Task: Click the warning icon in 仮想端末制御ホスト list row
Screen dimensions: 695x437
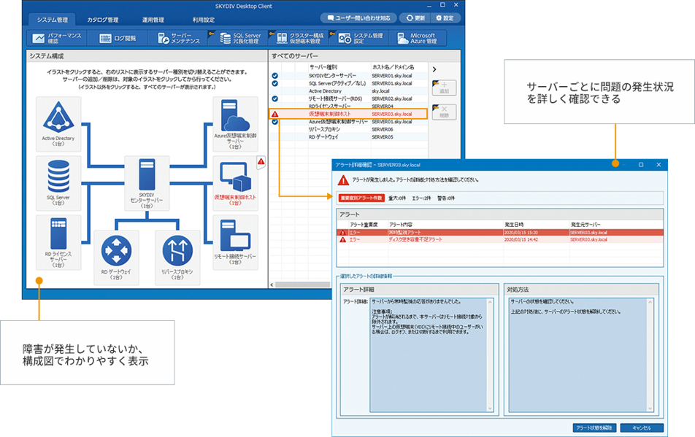Action: tap(274, 115)
